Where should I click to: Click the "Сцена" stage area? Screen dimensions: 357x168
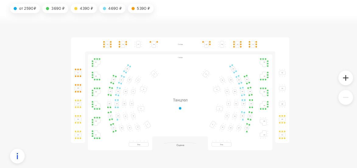point(180,145)
